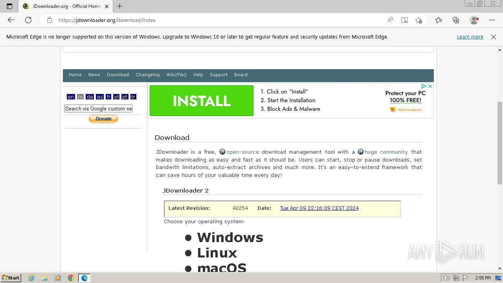Dismiss the Edge support notification bar
This screenshot has width=503, height=283.
(x=494, y=37)
